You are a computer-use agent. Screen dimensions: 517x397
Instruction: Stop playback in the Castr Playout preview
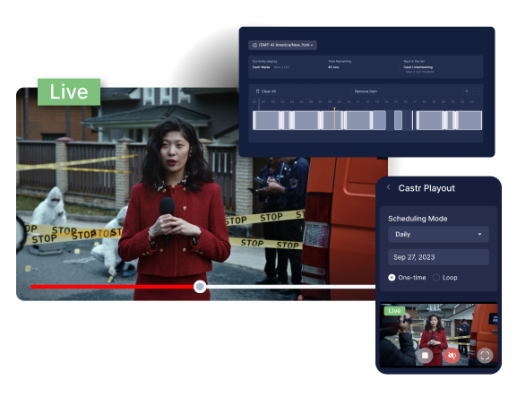[425, 356]
